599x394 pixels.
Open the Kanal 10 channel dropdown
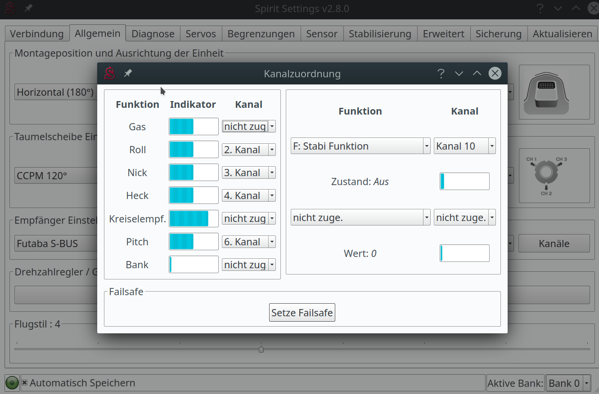(464, 146)
